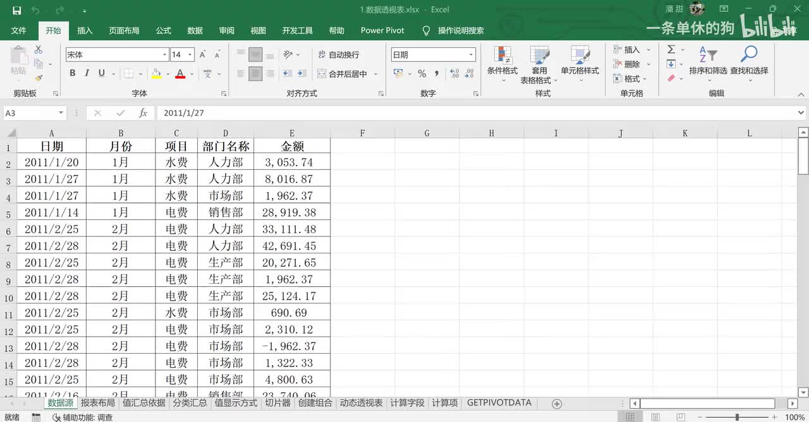Image resolution: width=809 pixels, height=422 pixels.
Task: Click the text Orientation icon
Action: tap(288, 55)
